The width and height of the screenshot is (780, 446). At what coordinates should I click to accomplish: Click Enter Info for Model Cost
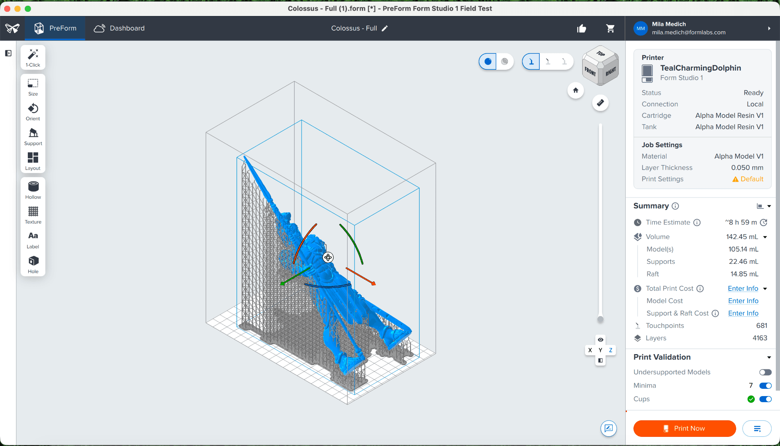[743, 301]
